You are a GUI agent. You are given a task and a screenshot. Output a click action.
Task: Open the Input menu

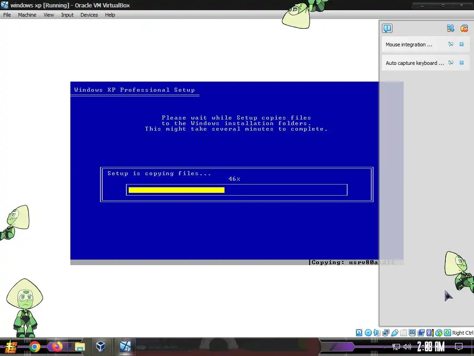(x=67, y=15)
